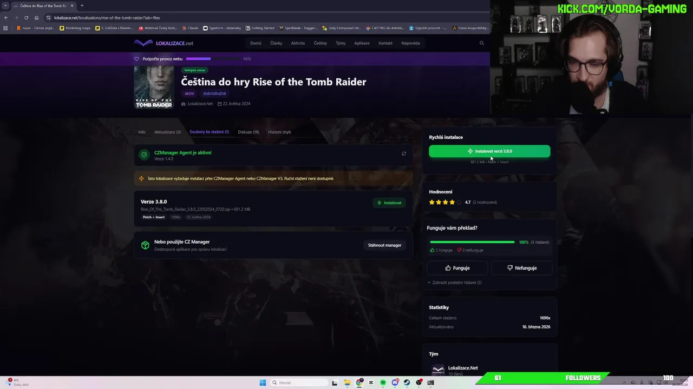Click the star rating row
Viewport: 693px width, 389px height.
445,202
